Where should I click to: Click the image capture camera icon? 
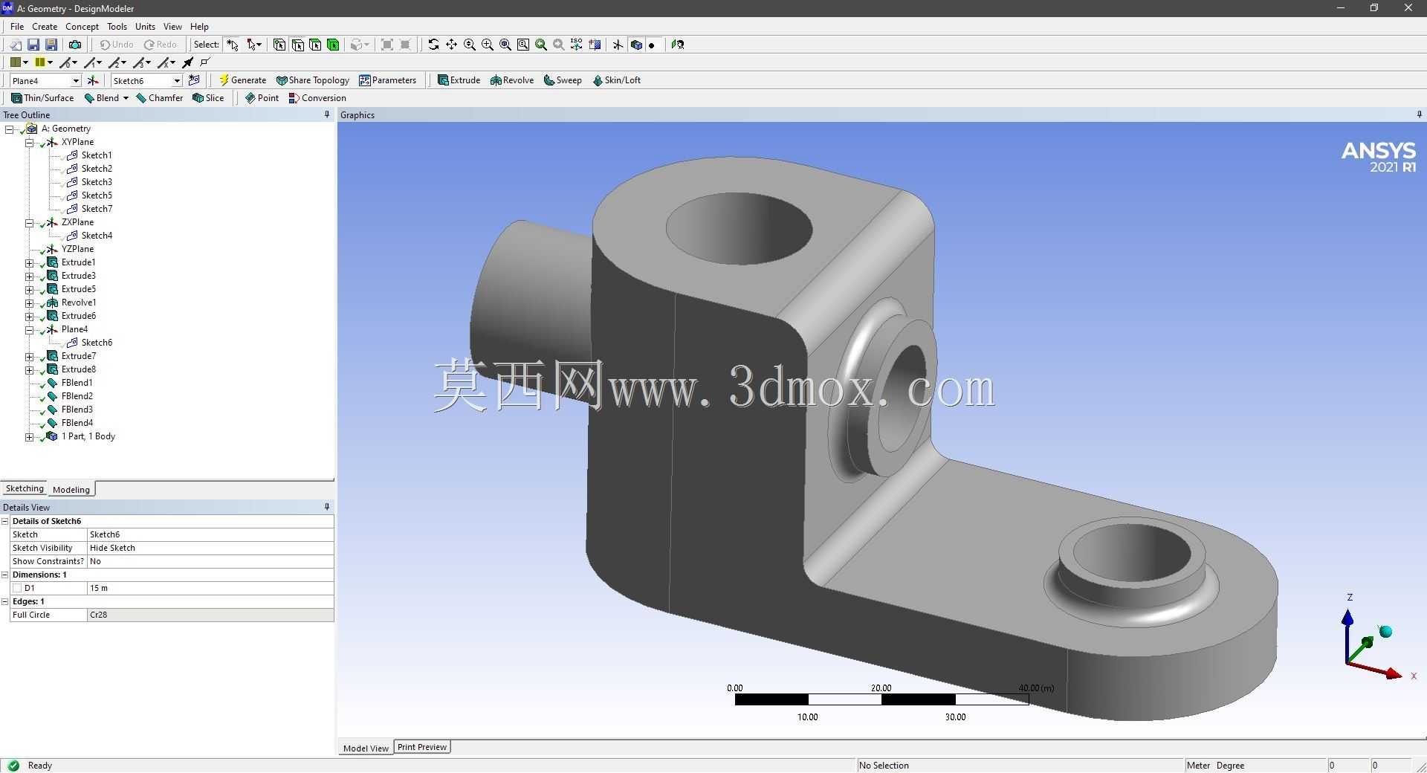coord(75,45)
